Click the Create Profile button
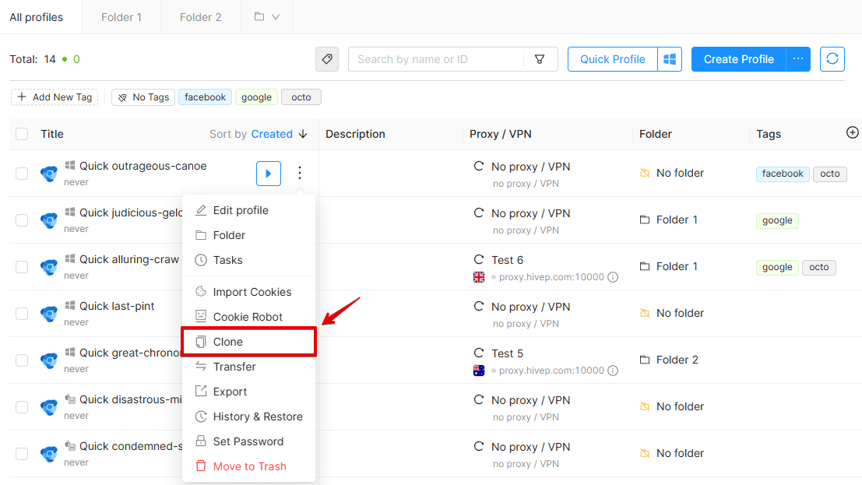862x485 pixels. pyautogui.click(x=738, y=59)
